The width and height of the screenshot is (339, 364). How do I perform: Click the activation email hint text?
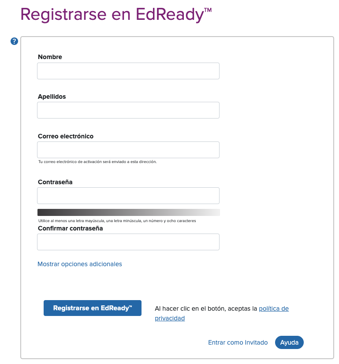[x=97, y=162]
